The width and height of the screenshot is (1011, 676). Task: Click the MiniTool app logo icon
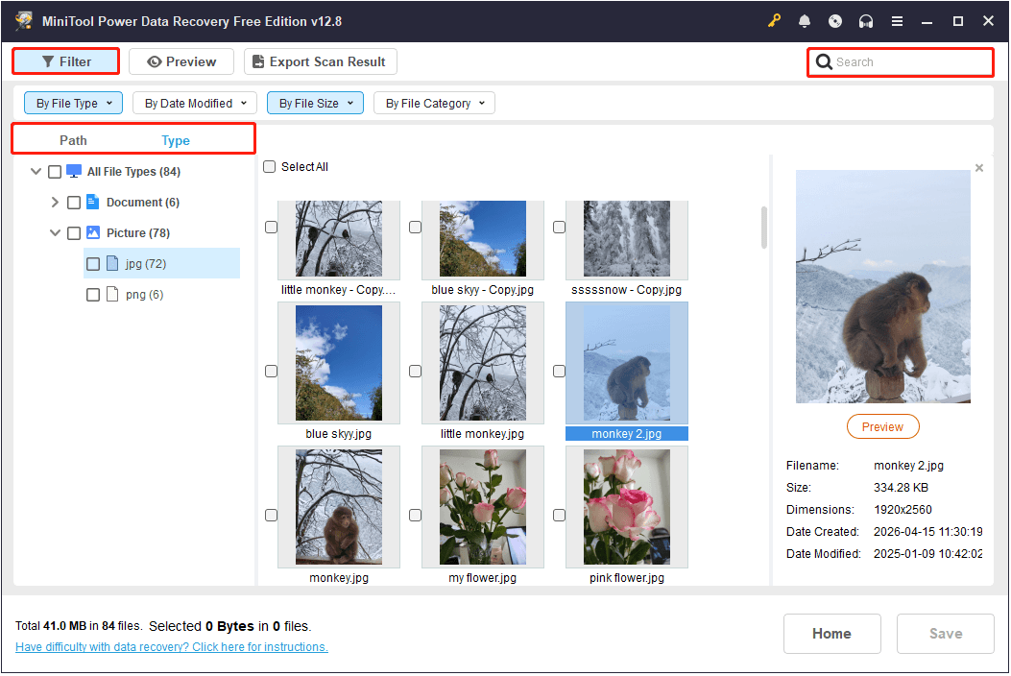[x=24, y=21]
